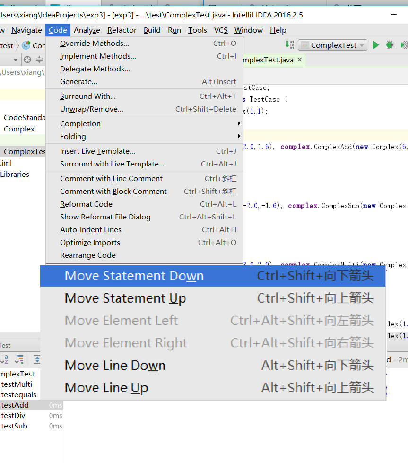Choose Implement Methods... menu entry
Viewport: 408px width, 463px height.
(x=144, y=56)
